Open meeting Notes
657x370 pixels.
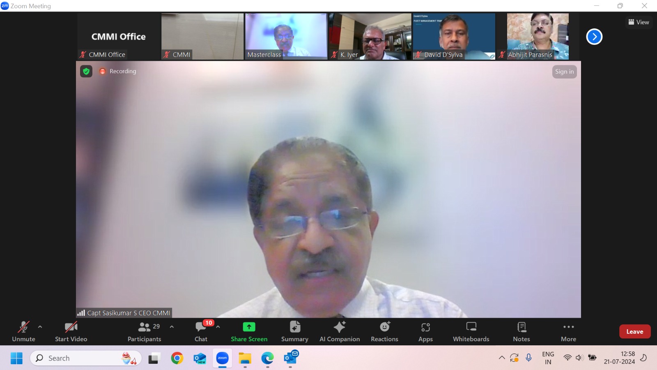coord(521,331)
